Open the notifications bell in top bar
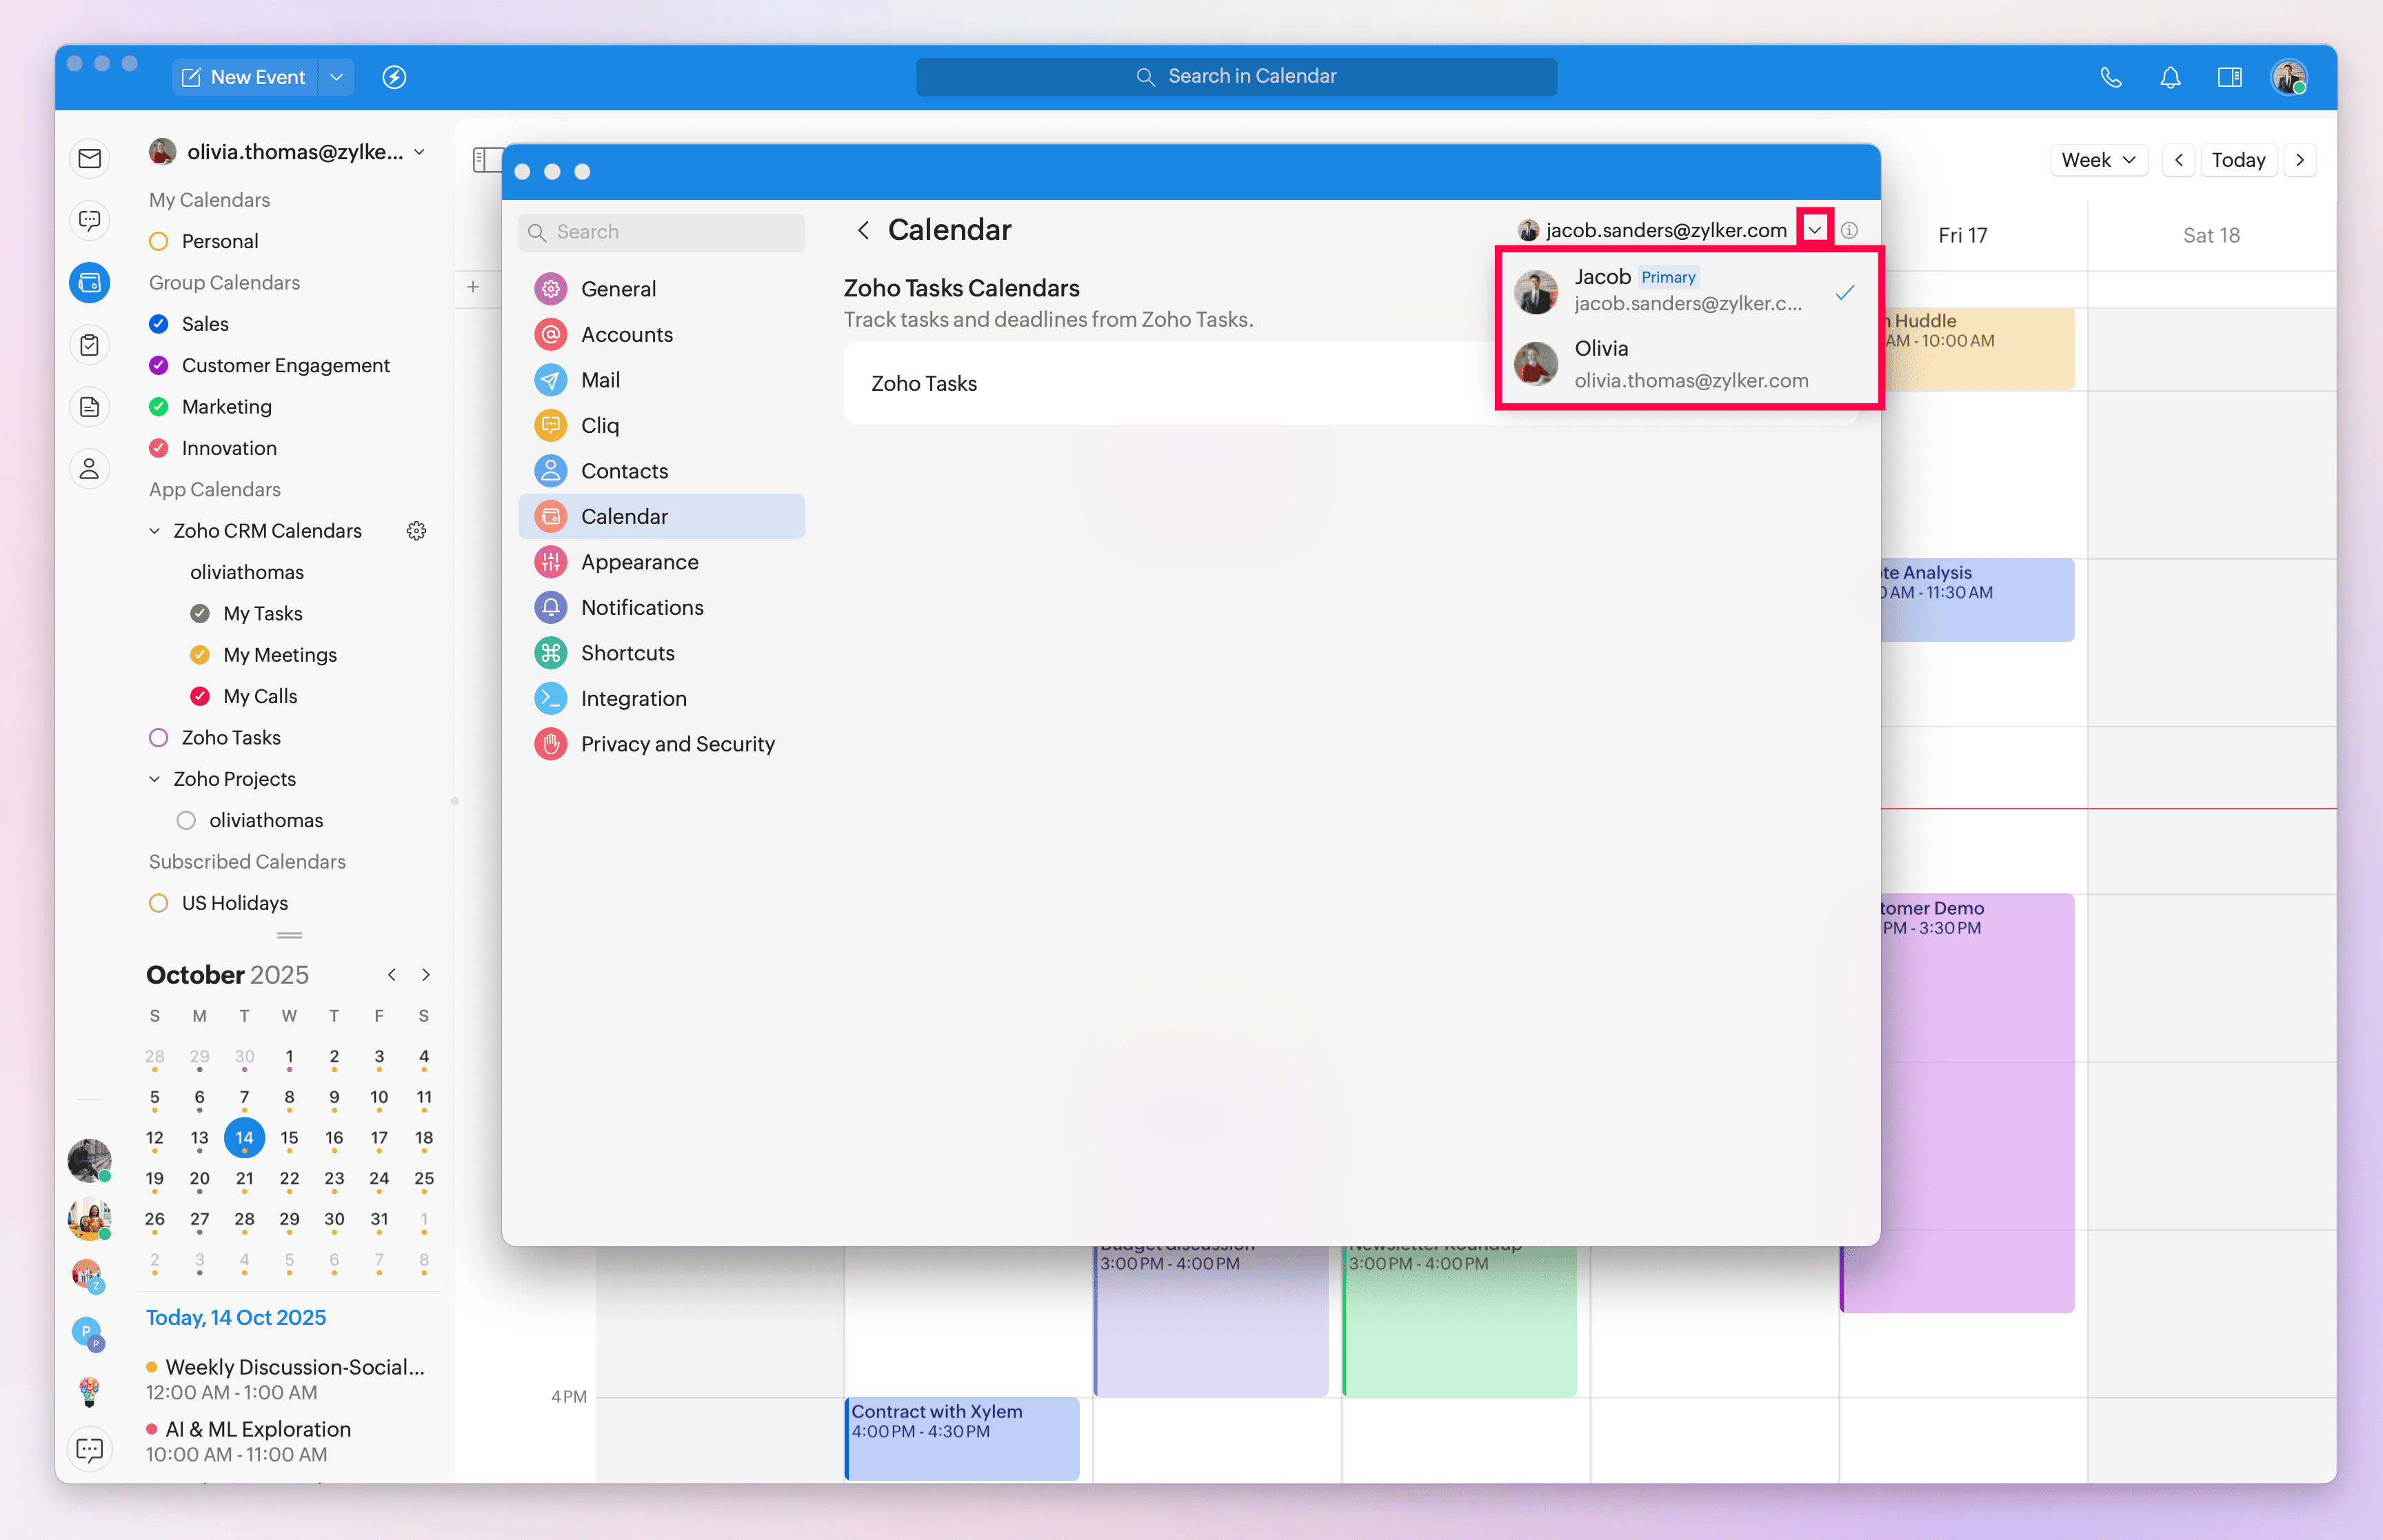Screen dimensions: 2383x1540 pos(2170,77)
